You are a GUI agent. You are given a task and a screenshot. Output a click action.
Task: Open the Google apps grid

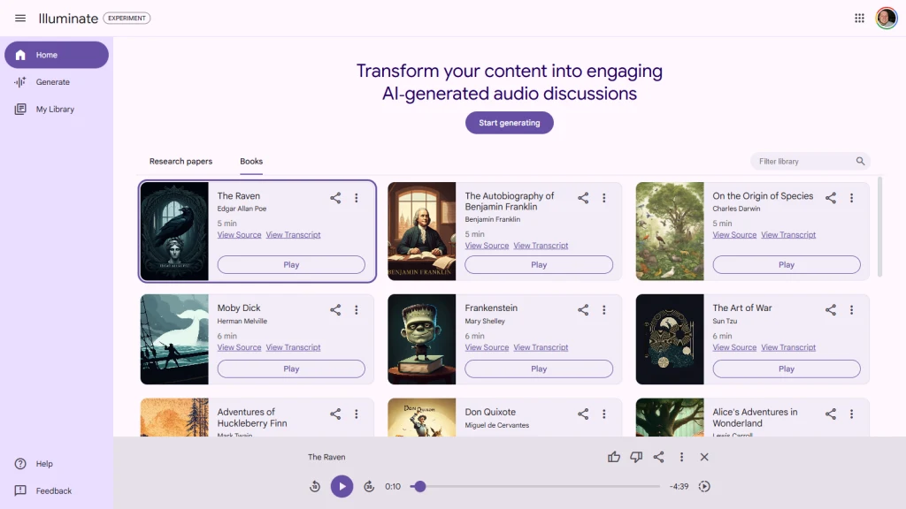(859, 19)
